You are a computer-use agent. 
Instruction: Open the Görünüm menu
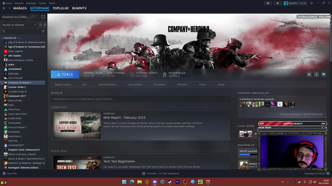coord(19,3)
